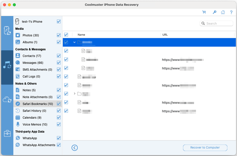This screenshot has height=156, width=237.
Task: Click the test-1's iPhone device name
Action: (32, 22)
